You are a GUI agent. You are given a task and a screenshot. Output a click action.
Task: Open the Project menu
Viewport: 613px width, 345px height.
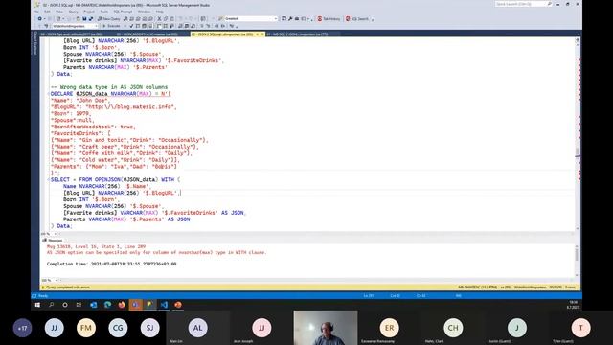click(x=89, y=11)
